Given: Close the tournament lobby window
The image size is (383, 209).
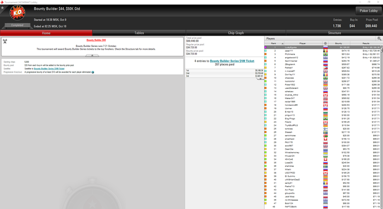Looking at the screenshot, I should (378, 2).
